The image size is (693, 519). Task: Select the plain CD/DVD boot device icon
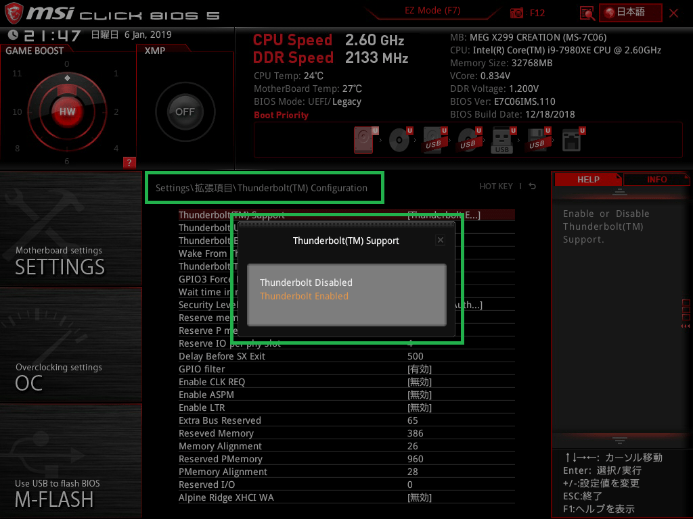click(x=400, y=140)
